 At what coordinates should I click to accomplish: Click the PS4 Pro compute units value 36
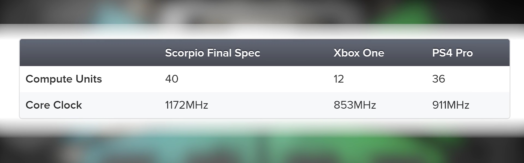[439, 79]
